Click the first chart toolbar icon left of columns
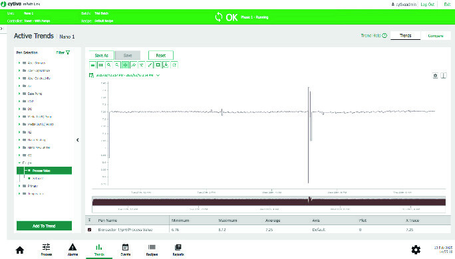The image size is (455, 259). coord(92,65)
